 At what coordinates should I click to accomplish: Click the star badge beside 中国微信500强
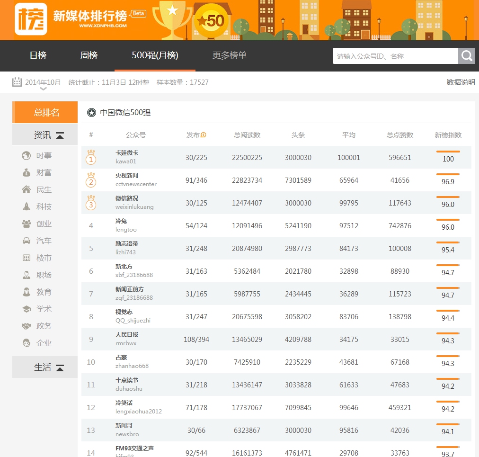coord(91,113)
